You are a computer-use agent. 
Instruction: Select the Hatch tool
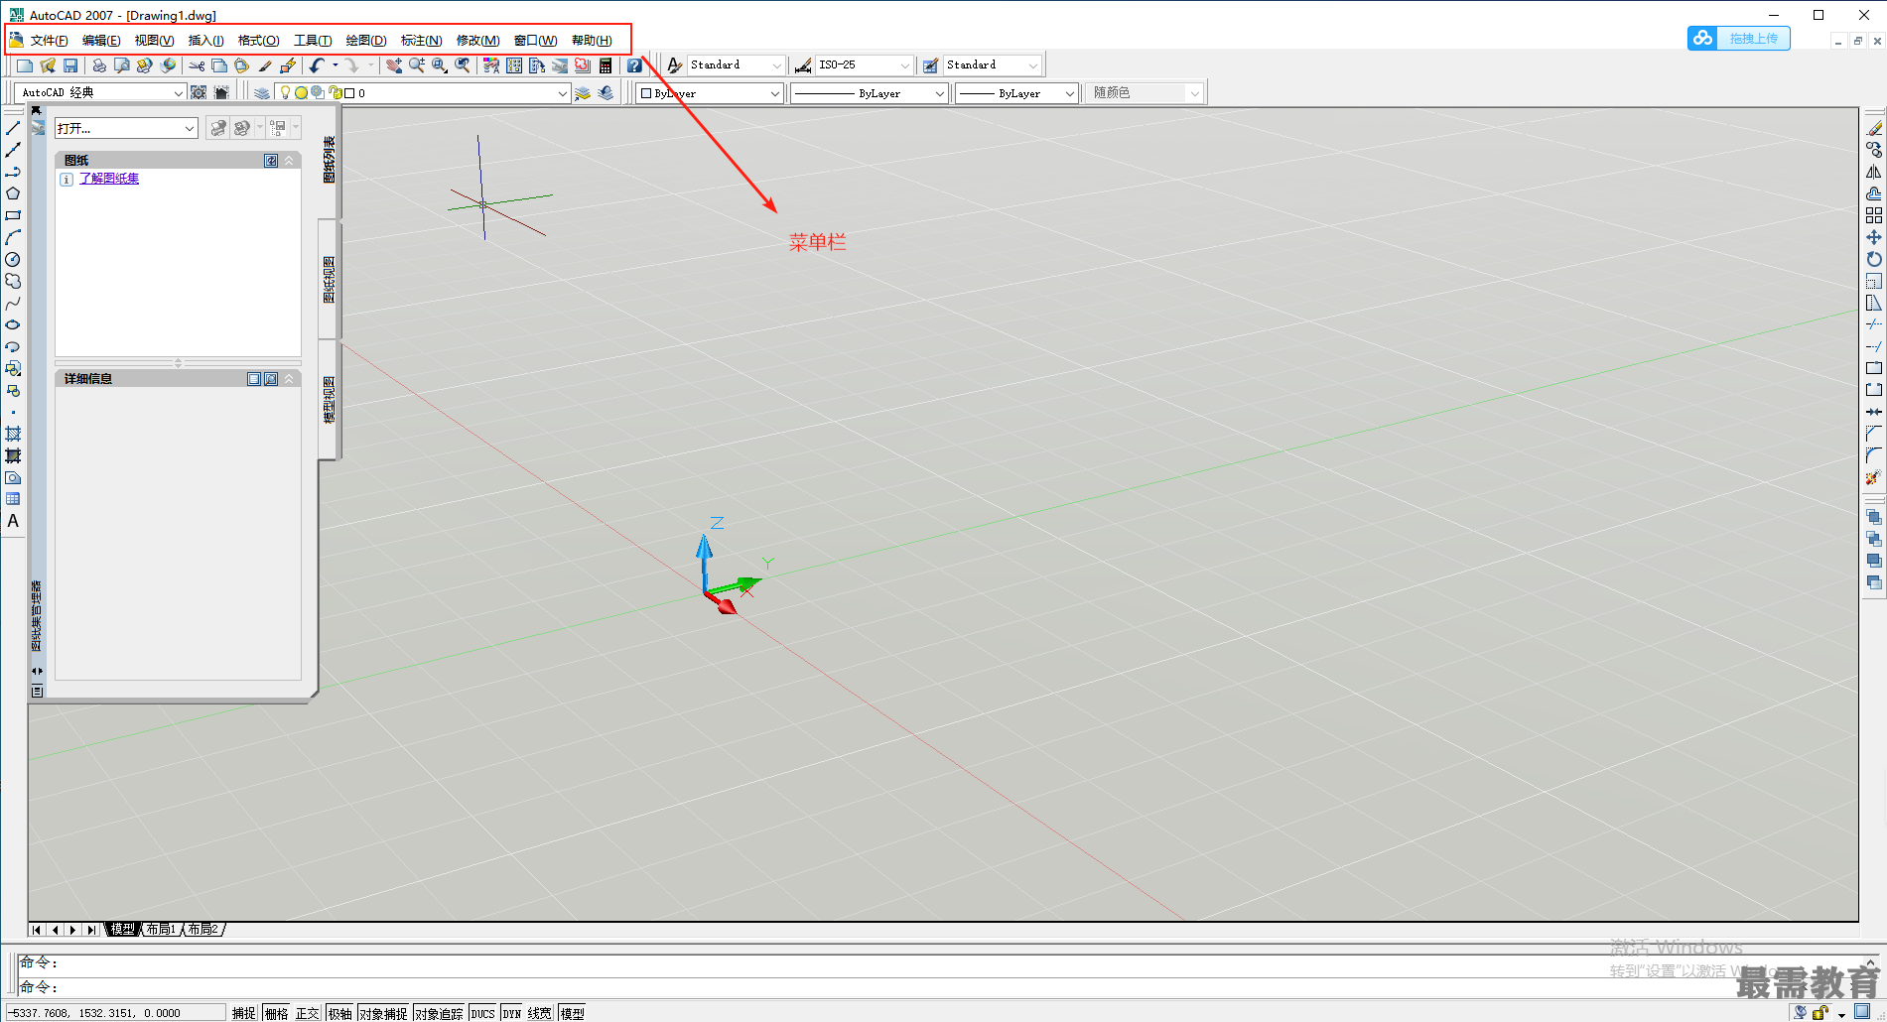pos(13,434)
